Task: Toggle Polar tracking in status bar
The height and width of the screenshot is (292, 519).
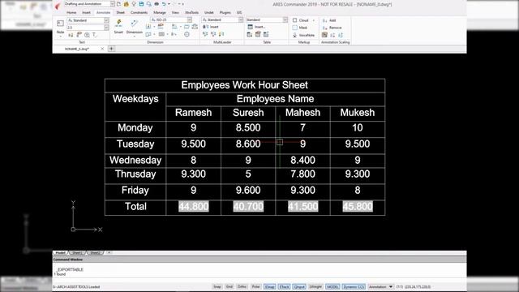Action: click(256, 286)
